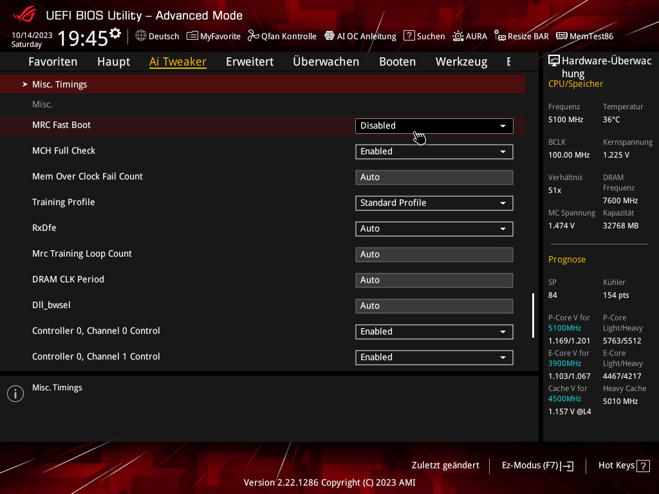Switch to Erweitert tab
The image size is (659, 494).
click(250, 62)
